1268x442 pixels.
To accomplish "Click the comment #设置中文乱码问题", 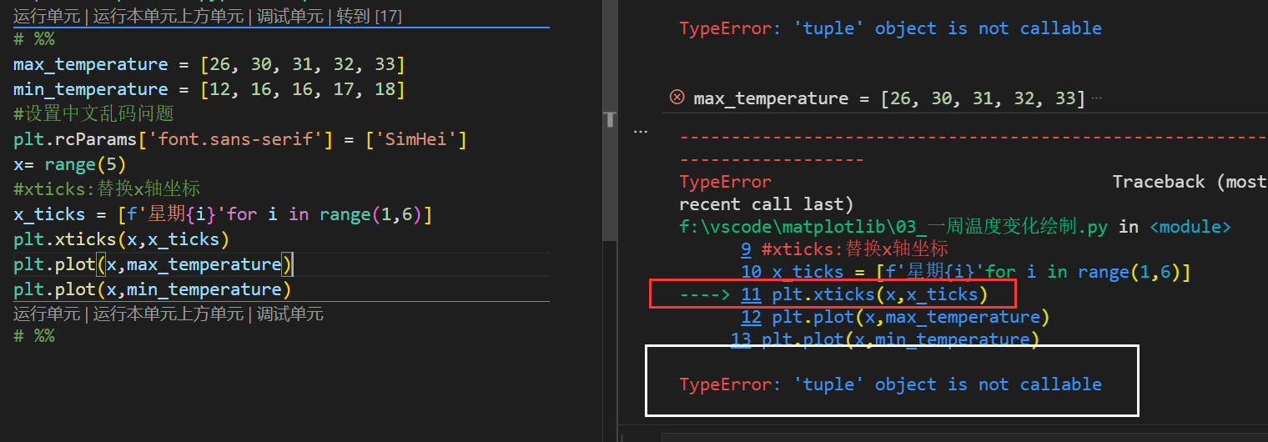I will coord(93,114).
